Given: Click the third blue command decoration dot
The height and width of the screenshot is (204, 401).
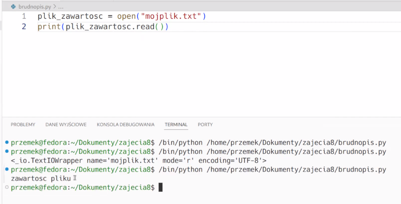Looking at the screenshot, I should 7,169.
